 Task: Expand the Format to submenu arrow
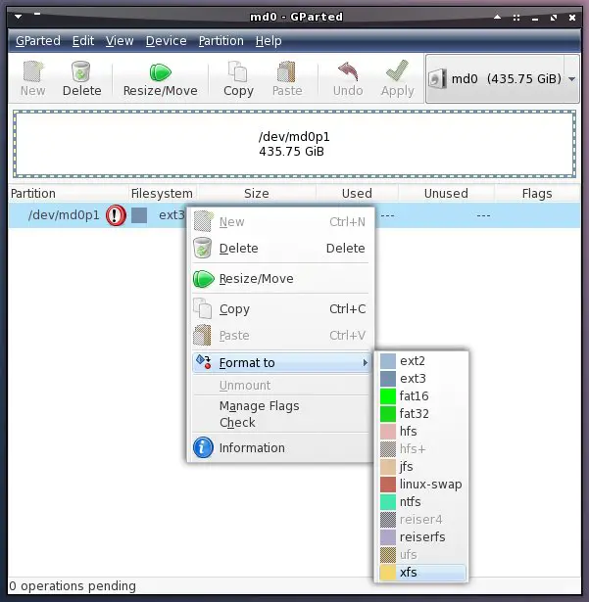pyautogui.click(x=365, y=362)
